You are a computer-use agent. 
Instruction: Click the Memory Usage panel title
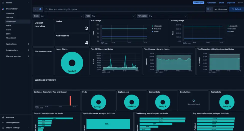tap(177, 20)
